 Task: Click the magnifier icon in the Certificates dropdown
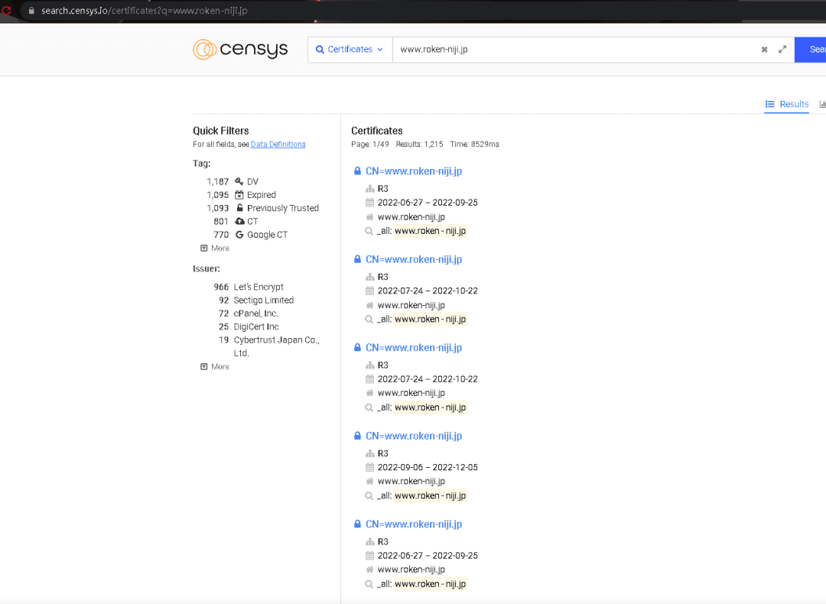coord(320,50)
